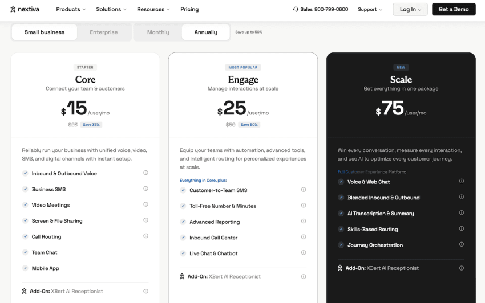
Task: Show info for Call Routing
Action: click(145, 236)
